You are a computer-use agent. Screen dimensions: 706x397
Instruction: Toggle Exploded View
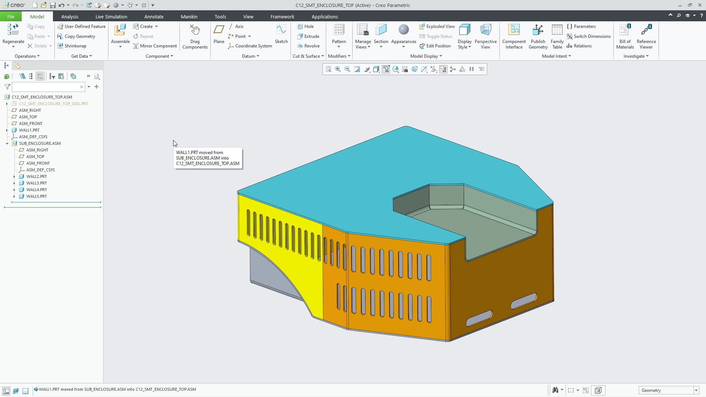coord(437,26)
